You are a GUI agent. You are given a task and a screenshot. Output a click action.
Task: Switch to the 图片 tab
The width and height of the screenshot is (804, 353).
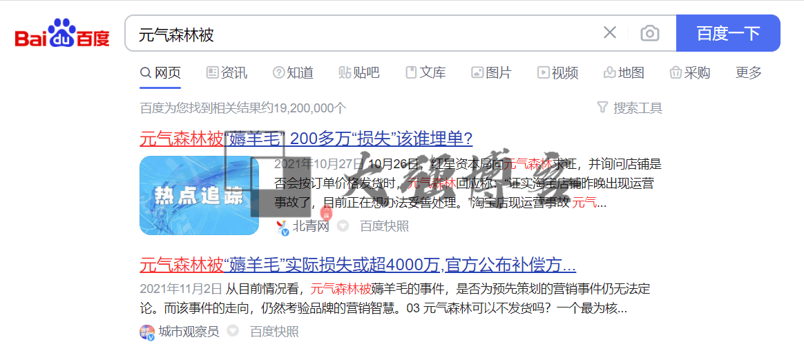(x=491, y=72)
